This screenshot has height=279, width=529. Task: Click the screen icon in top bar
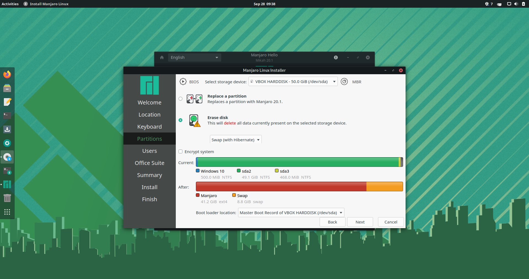click(509, 4)
